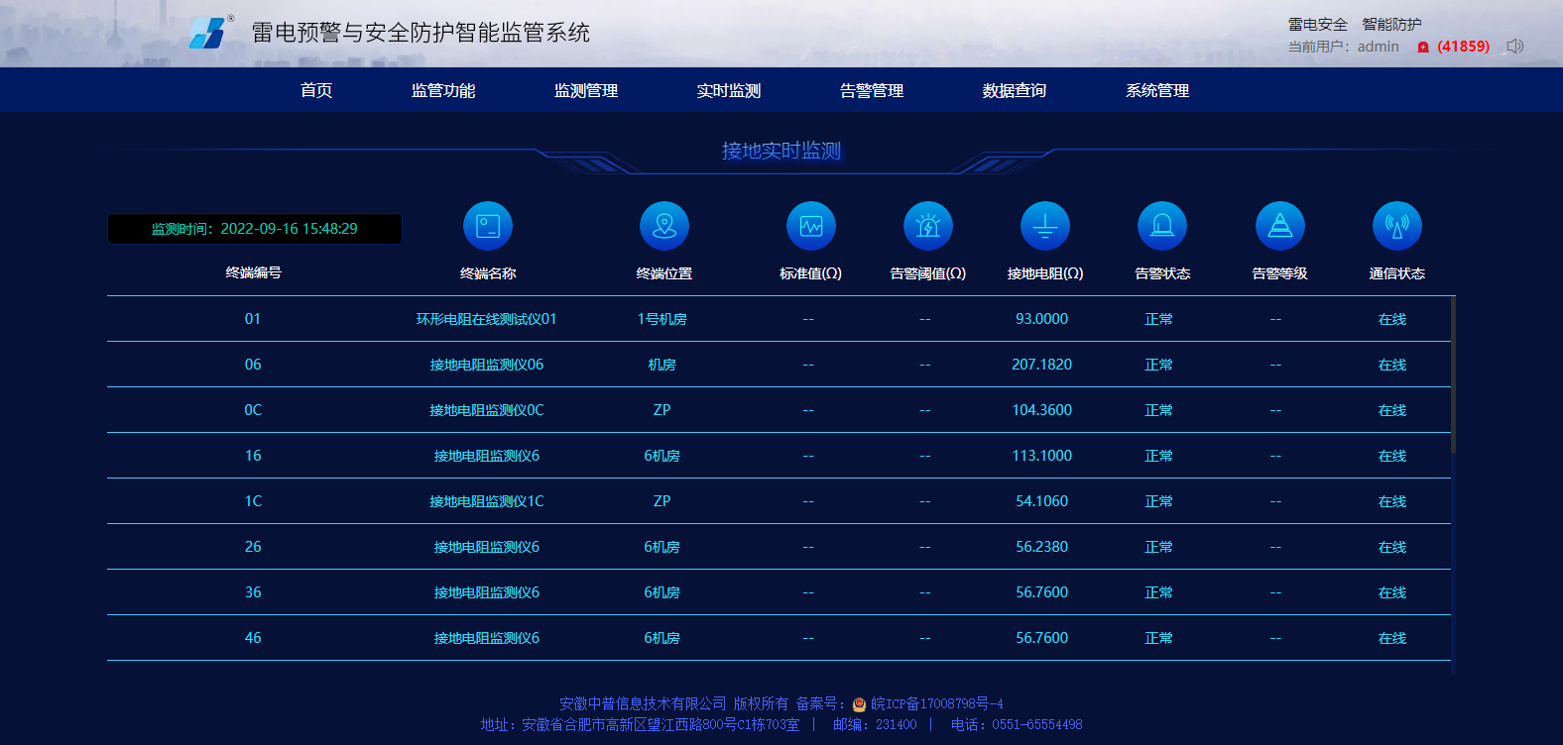Click terminal number 1C
The width and height of the screenshot is (1563, 745).
[253, 501]
